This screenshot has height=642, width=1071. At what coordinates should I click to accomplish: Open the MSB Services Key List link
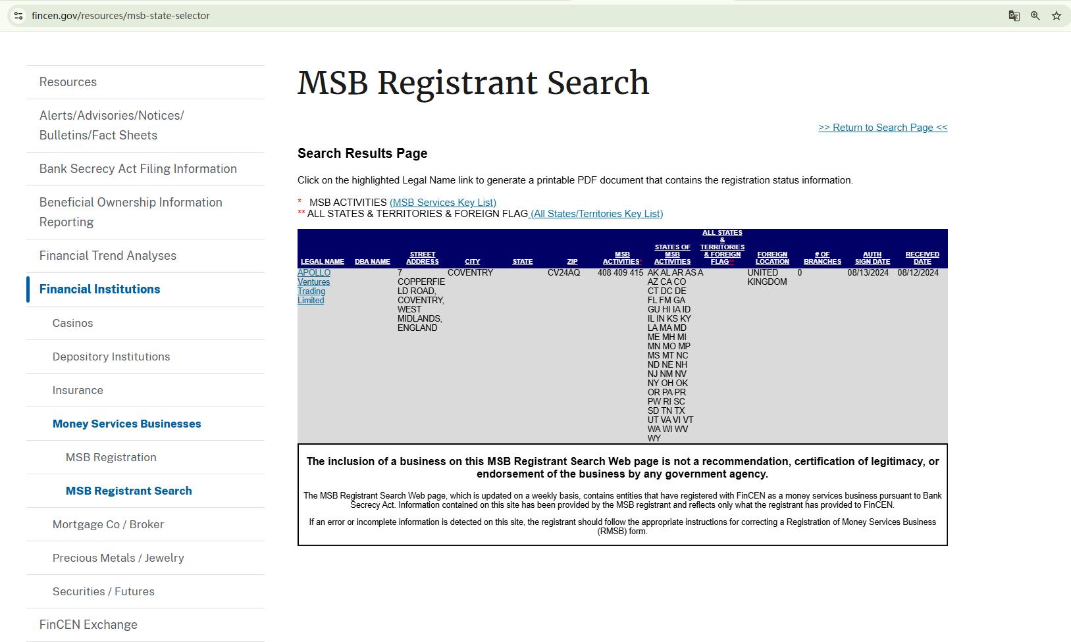tap(443, 203)
